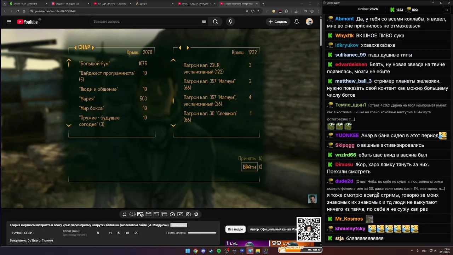Screen dimensions: 453x255
Task: Click username YUONKEE in chat
Action: point(347,135)
